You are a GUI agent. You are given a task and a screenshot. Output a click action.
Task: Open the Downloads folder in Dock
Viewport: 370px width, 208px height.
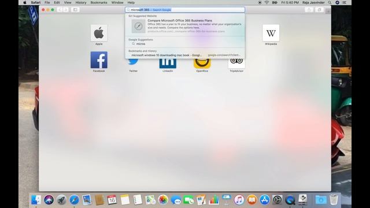pyautogui.click(x=321, y=200)
